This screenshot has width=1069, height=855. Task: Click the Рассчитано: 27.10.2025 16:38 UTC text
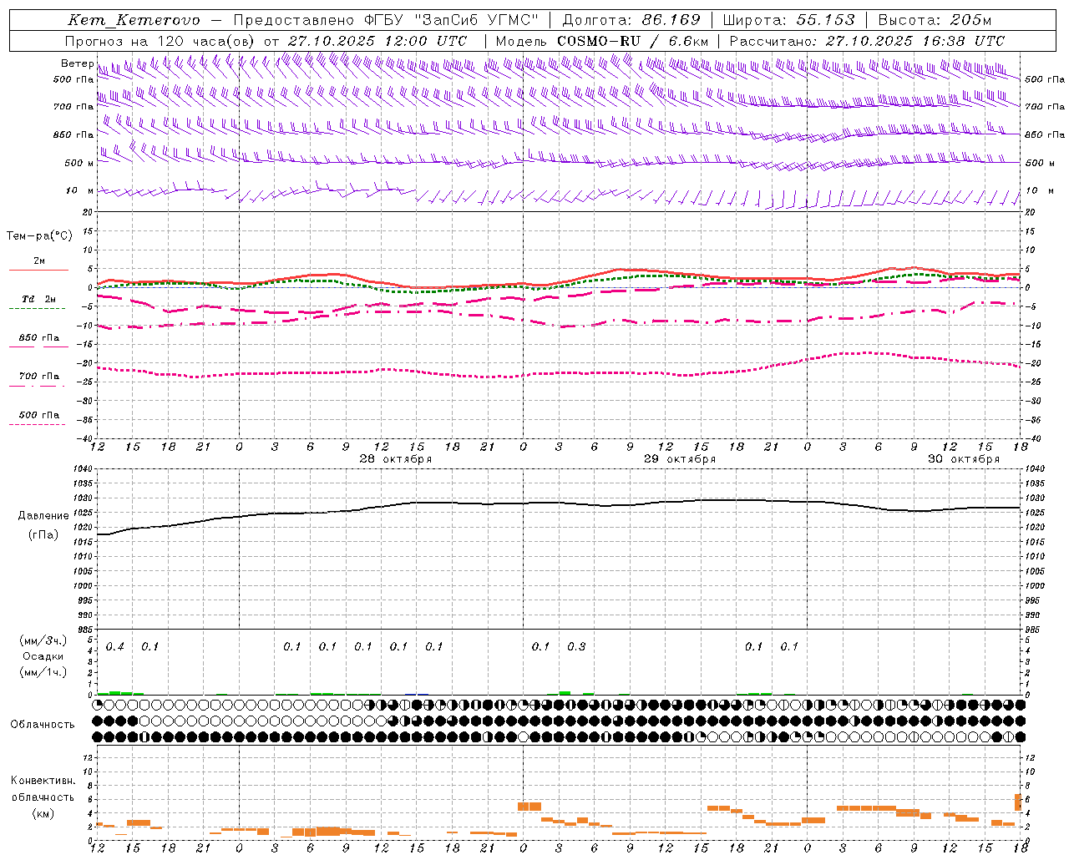867,41
